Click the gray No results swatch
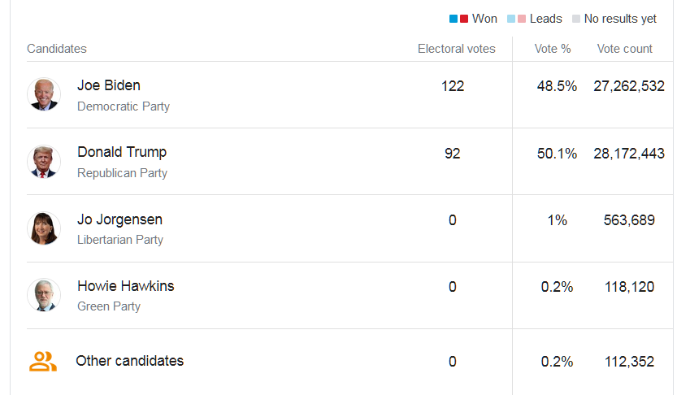This screenshot has height=395, width=690. click(576, 19)
